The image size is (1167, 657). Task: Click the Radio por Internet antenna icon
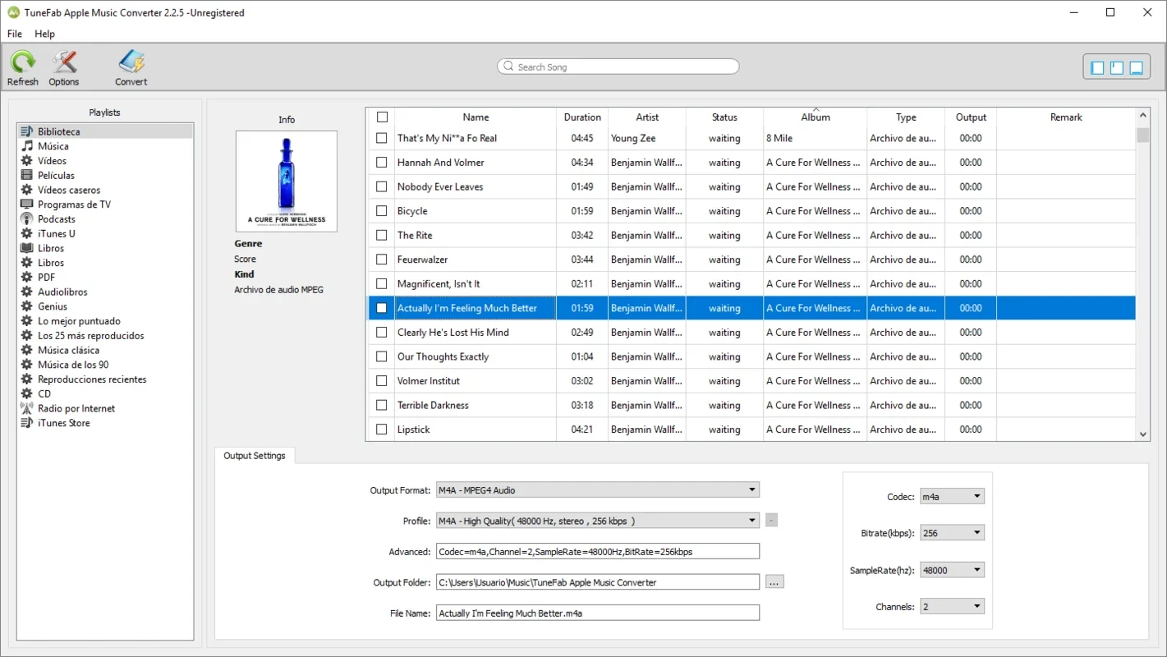26,408
